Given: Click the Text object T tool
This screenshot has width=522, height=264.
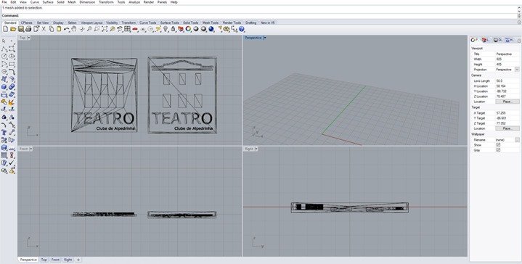Looking at the screenshot, I should pyautogui.click(x=4, y=132).
